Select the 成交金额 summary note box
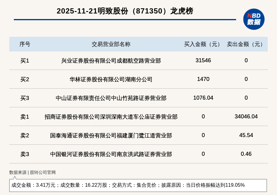 (138, 185)
